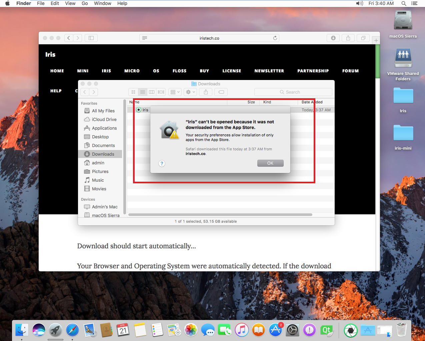
Task: Open System Preferences gear in Dock
Action: pyautogui.click(x=292, y=330)
